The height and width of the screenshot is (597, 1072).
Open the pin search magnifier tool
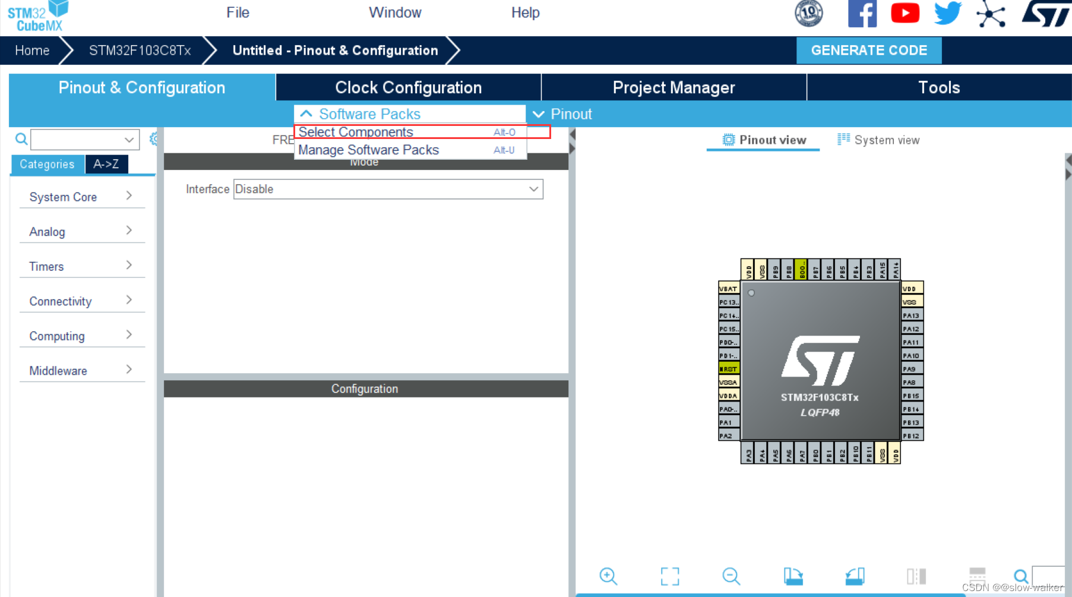1021,576
